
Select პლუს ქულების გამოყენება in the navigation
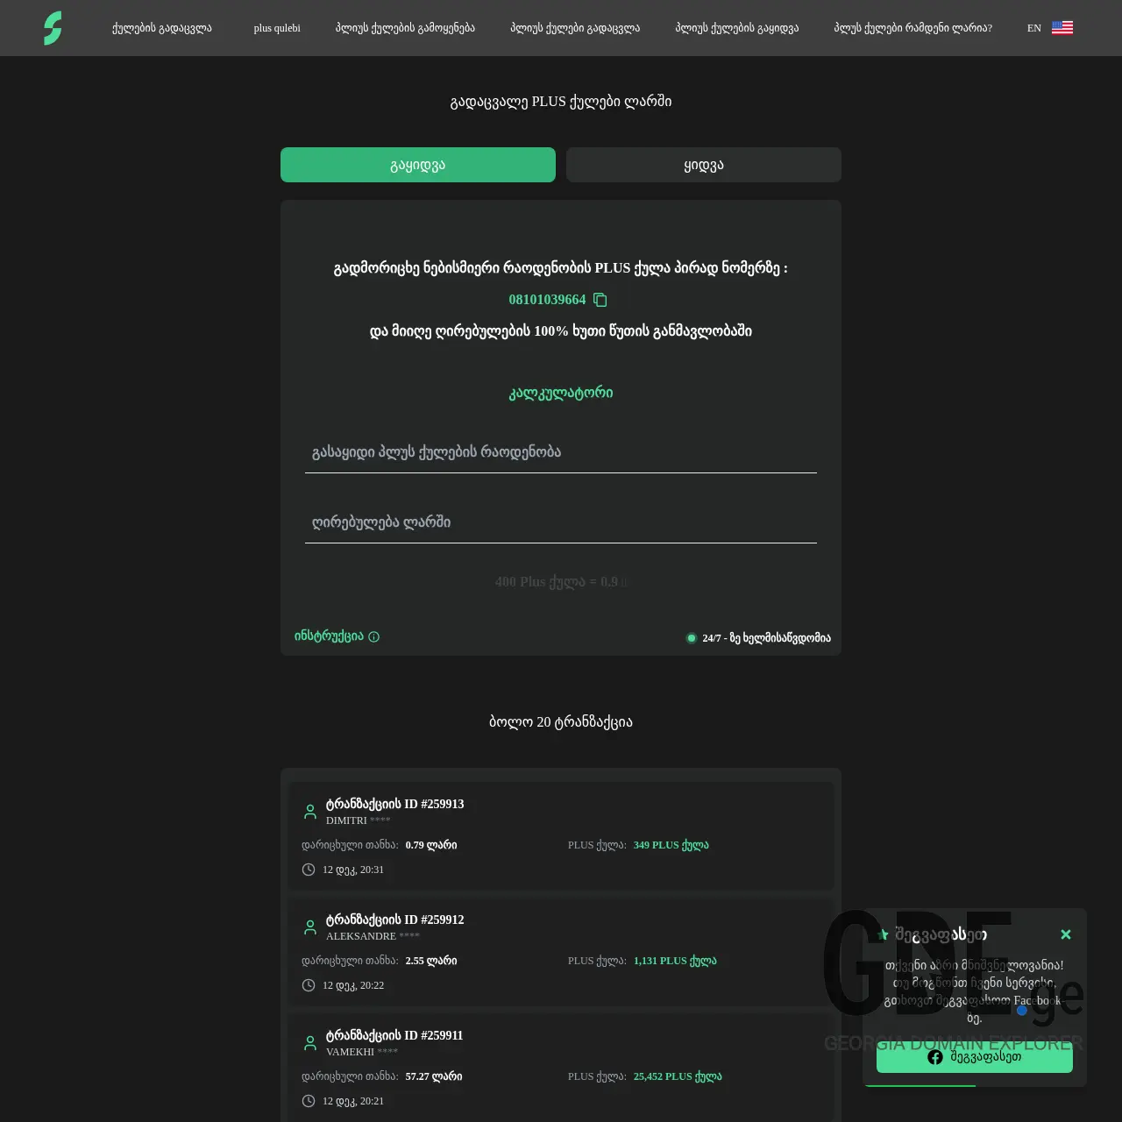point(403,27)
